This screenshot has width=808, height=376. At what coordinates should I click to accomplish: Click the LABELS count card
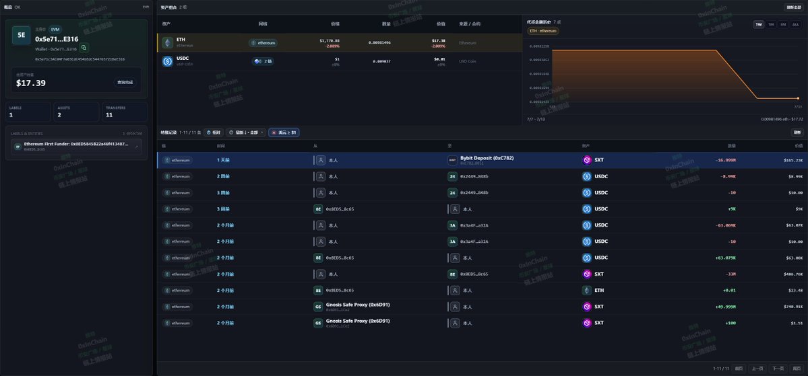coord(28,112)
